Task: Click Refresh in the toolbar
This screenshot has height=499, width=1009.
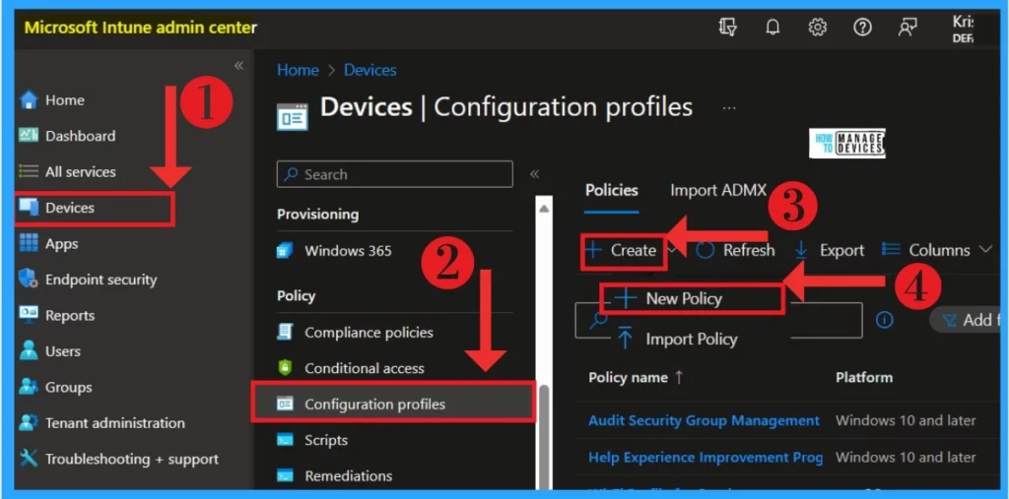Action: 735,250
